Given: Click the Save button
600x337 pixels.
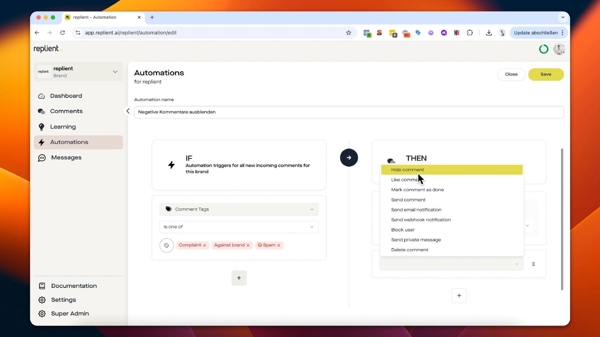Looking at the screenshot, I should (546, 74).
